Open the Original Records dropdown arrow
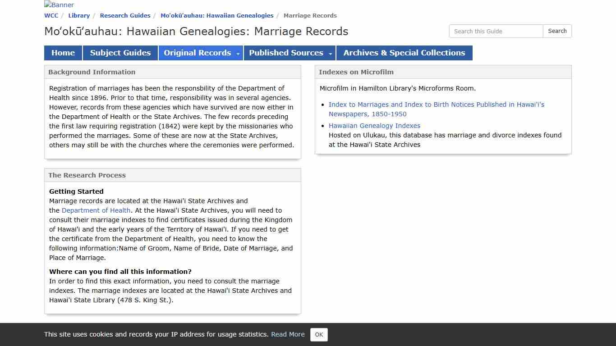This screenshot has width=616, height=346. pos(238,53)
